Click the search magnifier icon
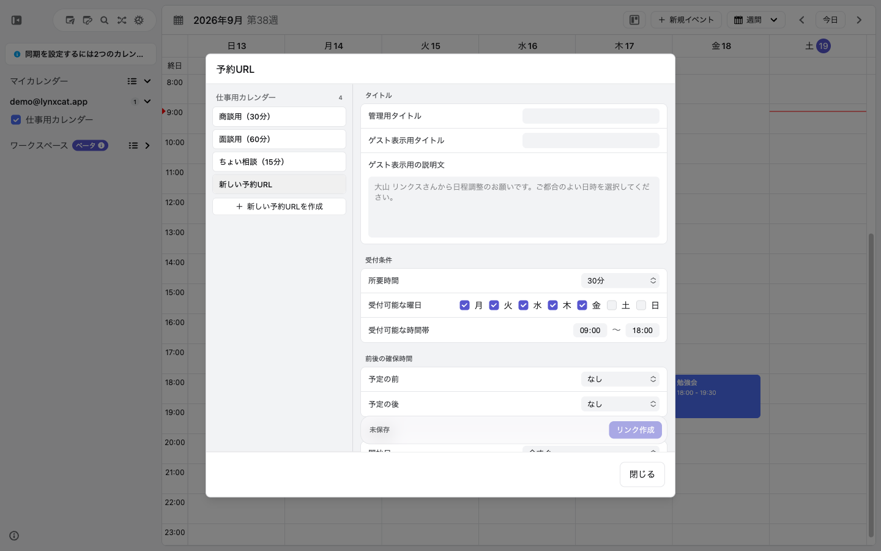This screenshot has width=881, height=551. click(x=105, y=20)
